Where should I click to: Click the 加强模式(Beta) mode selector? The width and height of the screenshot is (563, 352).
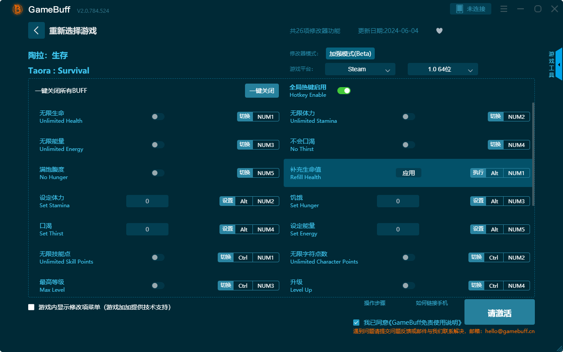(x=350, y=54)
